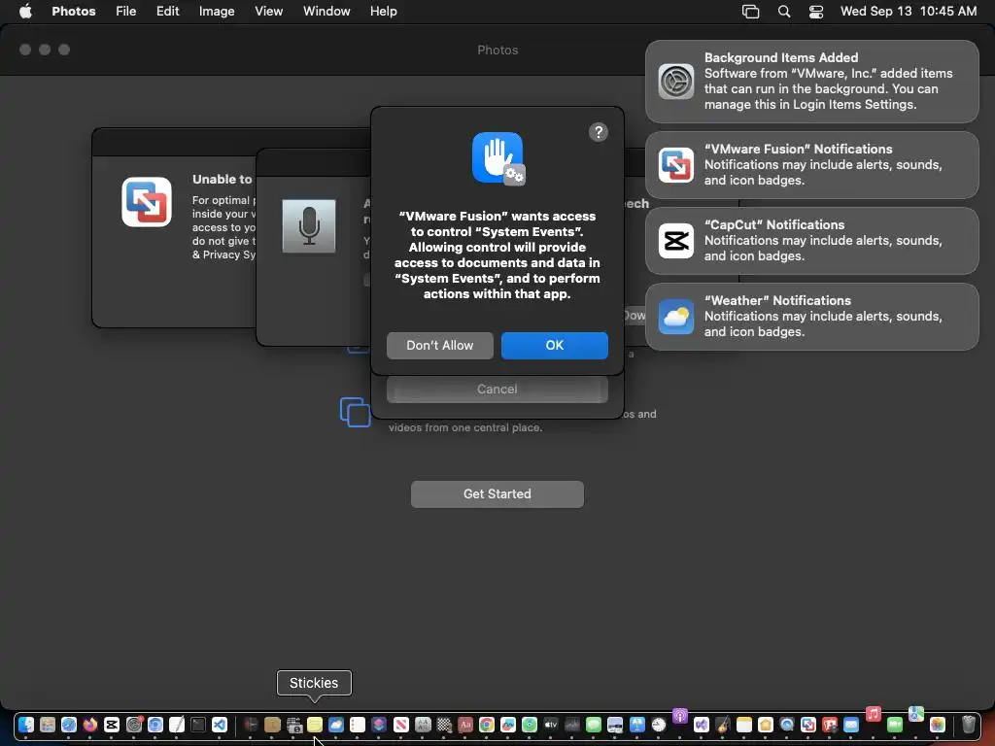Launch Visual Studio Code from the Dock
Screen dimensions: 995x746
[220, 725]
